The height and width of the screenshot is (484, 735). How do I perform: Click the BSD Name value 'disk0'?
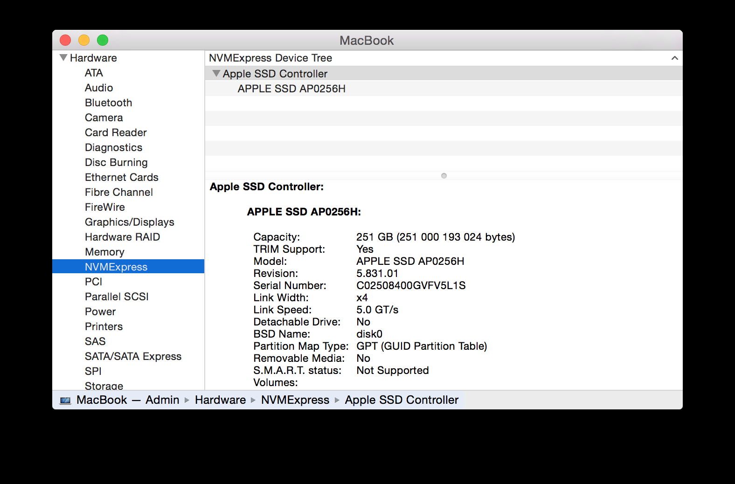[369, 334]
